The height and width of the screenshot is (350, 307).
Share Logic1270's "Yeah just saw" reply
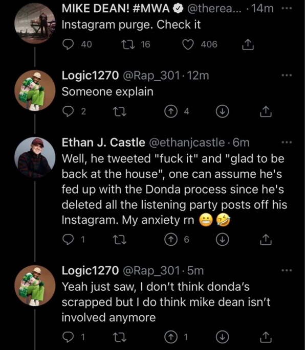tap(266, 336)
